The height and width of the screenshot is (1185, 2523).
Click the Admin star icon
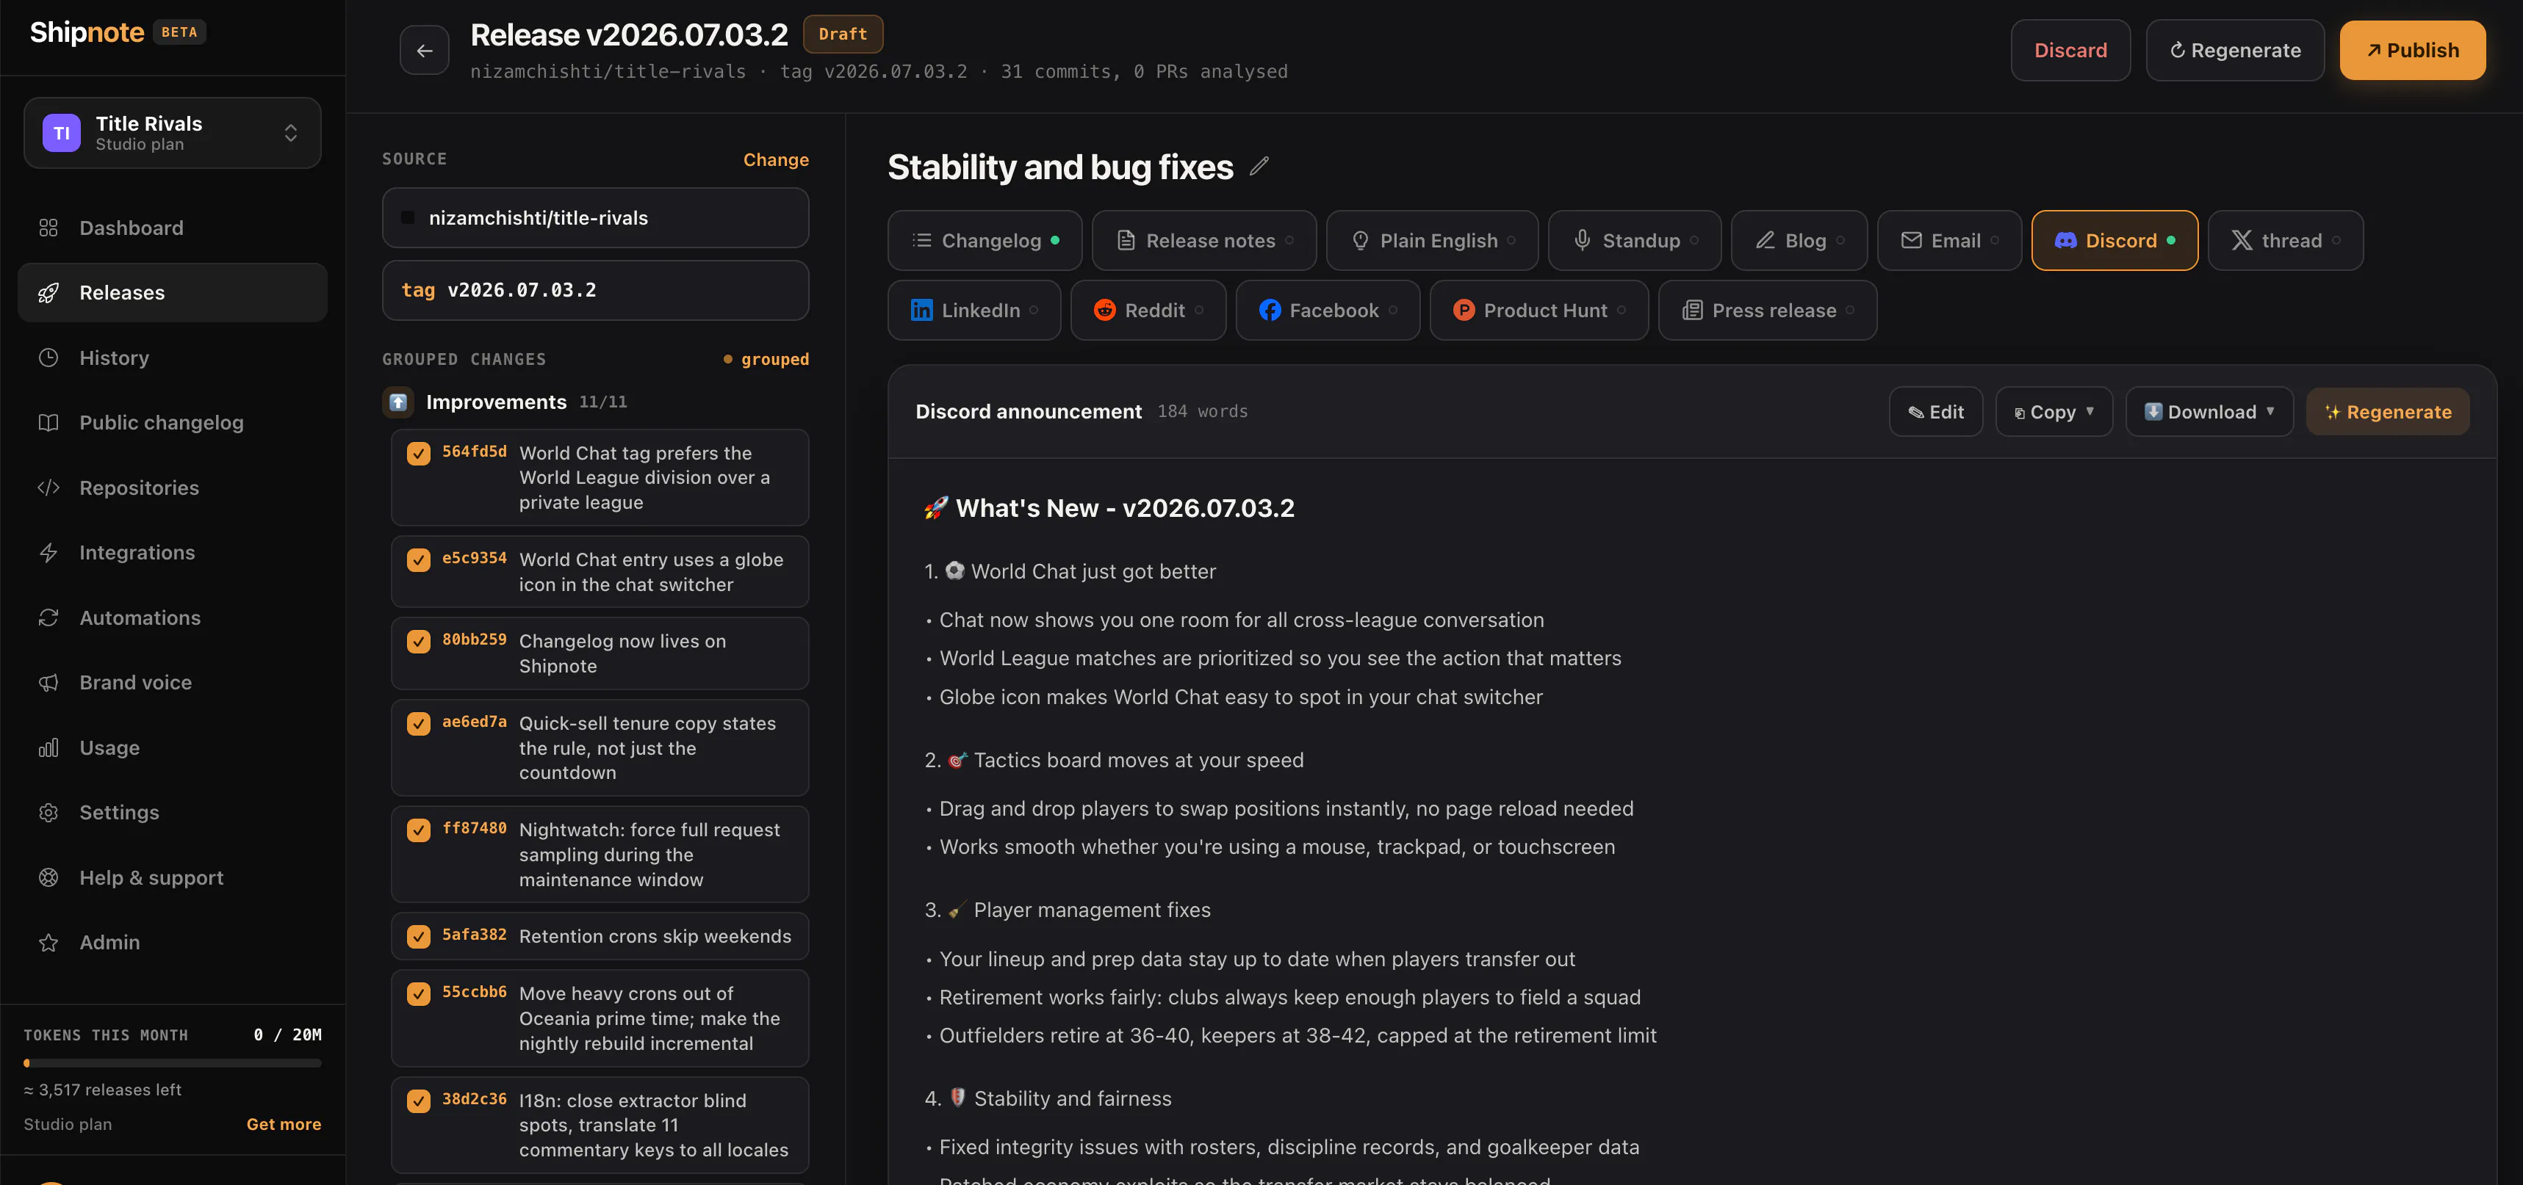(48, 942)
